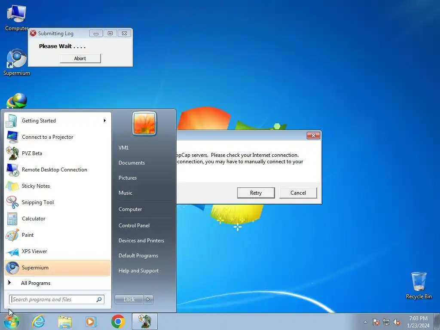Click the muted volume tray icon
Image resolution: width=440 pixels, height=330 pixels.
click(397, 322)
